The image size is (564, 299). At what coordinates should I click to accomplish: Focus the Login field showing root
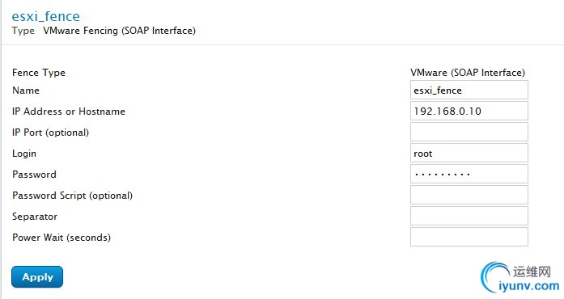pyautogui.click(x=469, y=153)
